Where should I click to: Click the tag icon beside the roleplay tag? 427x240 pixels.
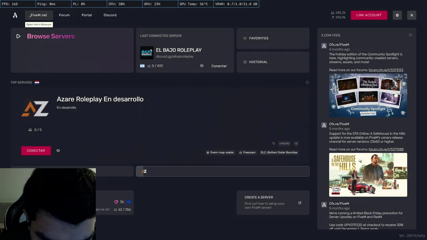click(274, 143)
